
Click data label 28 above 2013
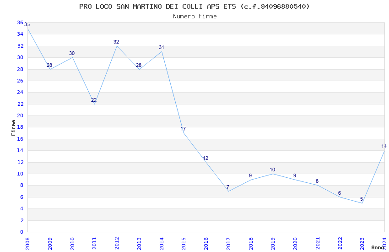(x=138, y=66)
